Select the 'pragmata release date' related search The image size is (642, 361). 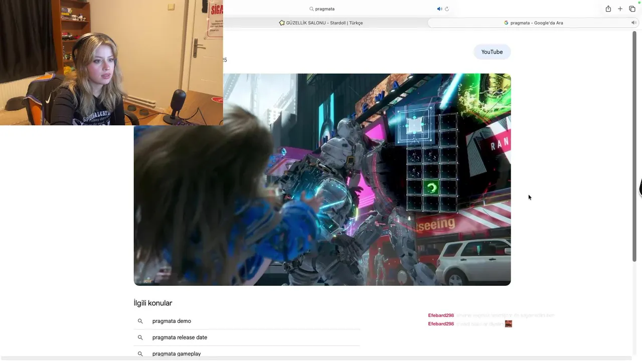(x=247, y=337)
